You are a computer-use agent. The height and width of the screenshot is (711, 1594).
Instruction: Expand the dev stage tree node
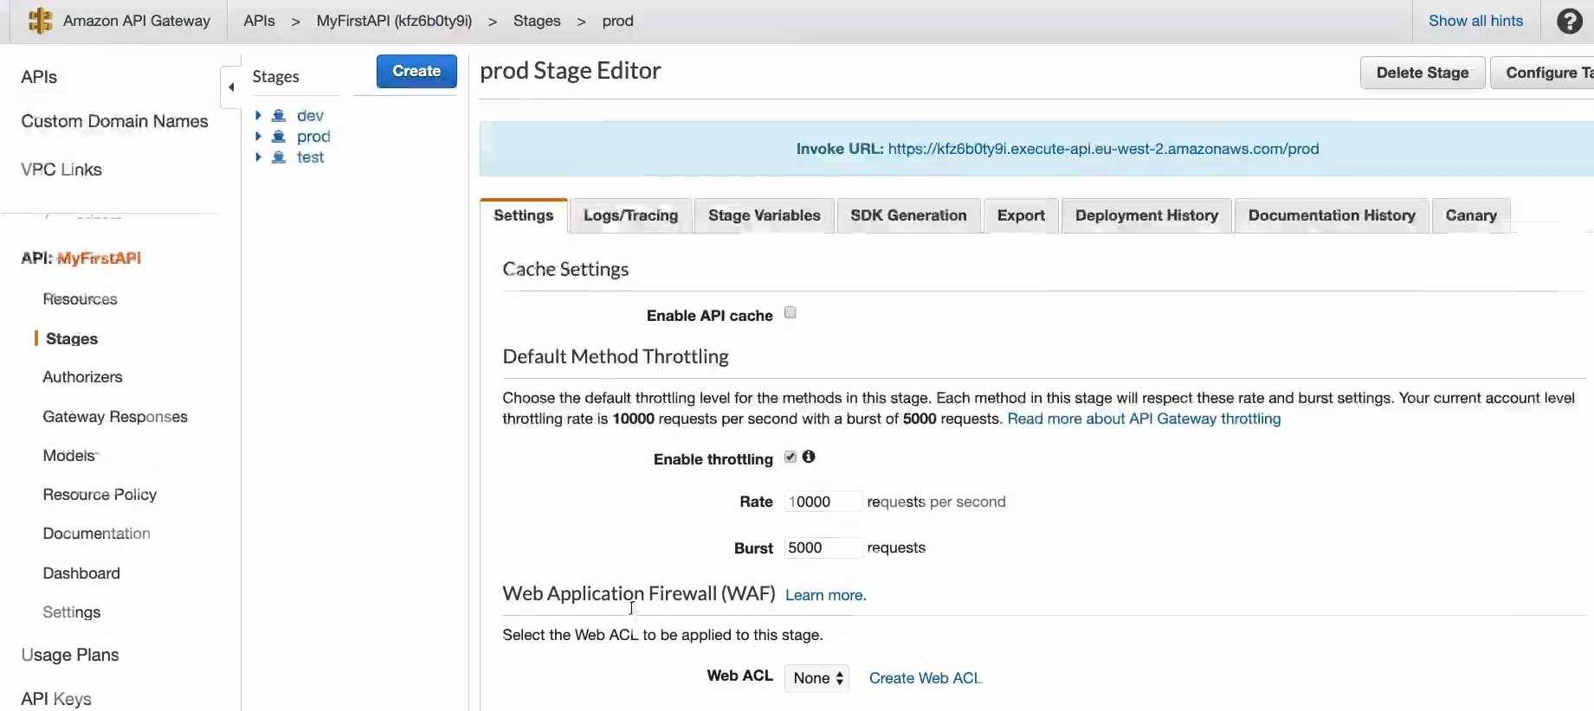pyautogui.click(x=258, y=115)
